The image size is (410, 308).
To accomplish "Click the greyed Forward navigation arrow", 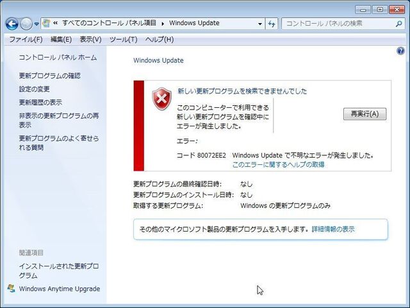I will (26, 24).
